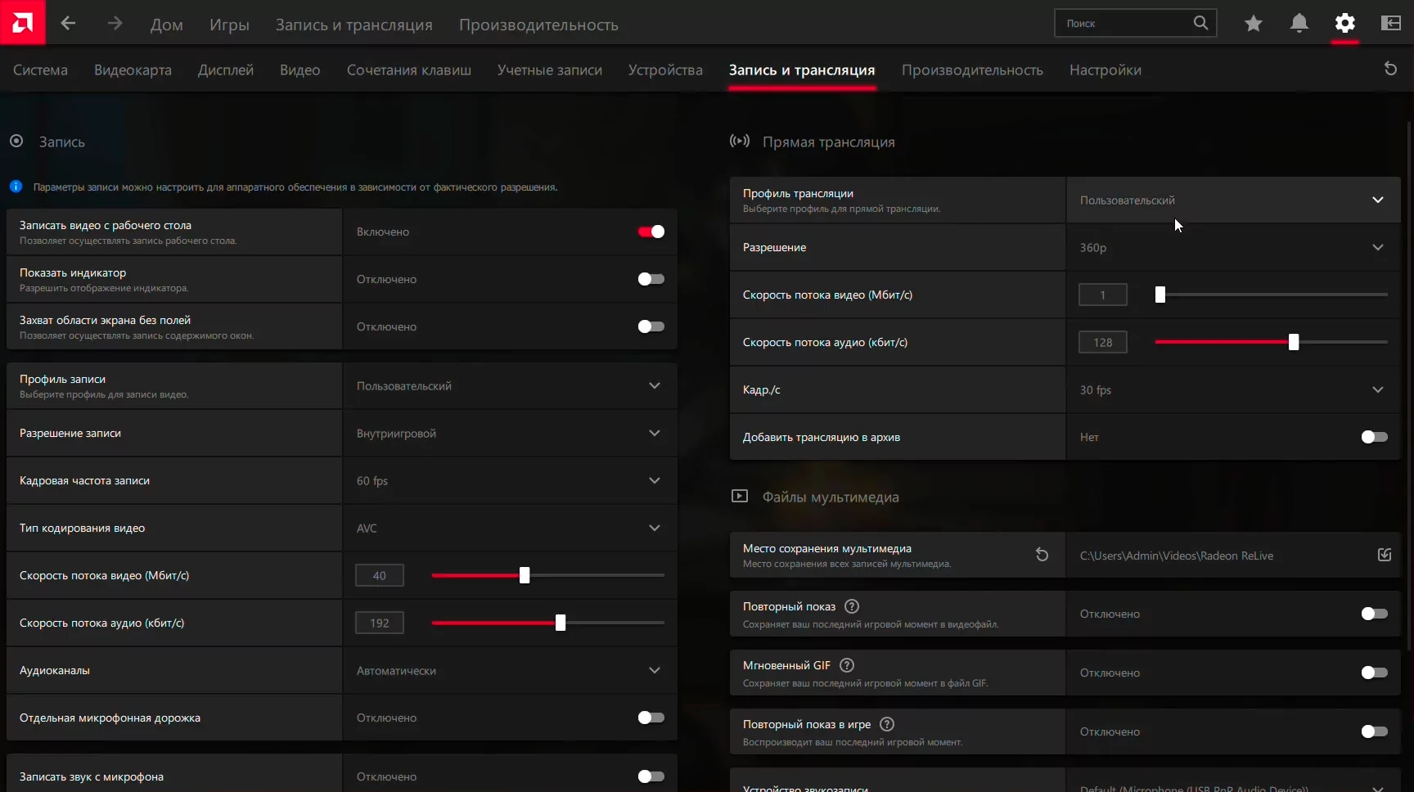
Task: Switch to Видеокарта tab
Action: click(133, 70)
